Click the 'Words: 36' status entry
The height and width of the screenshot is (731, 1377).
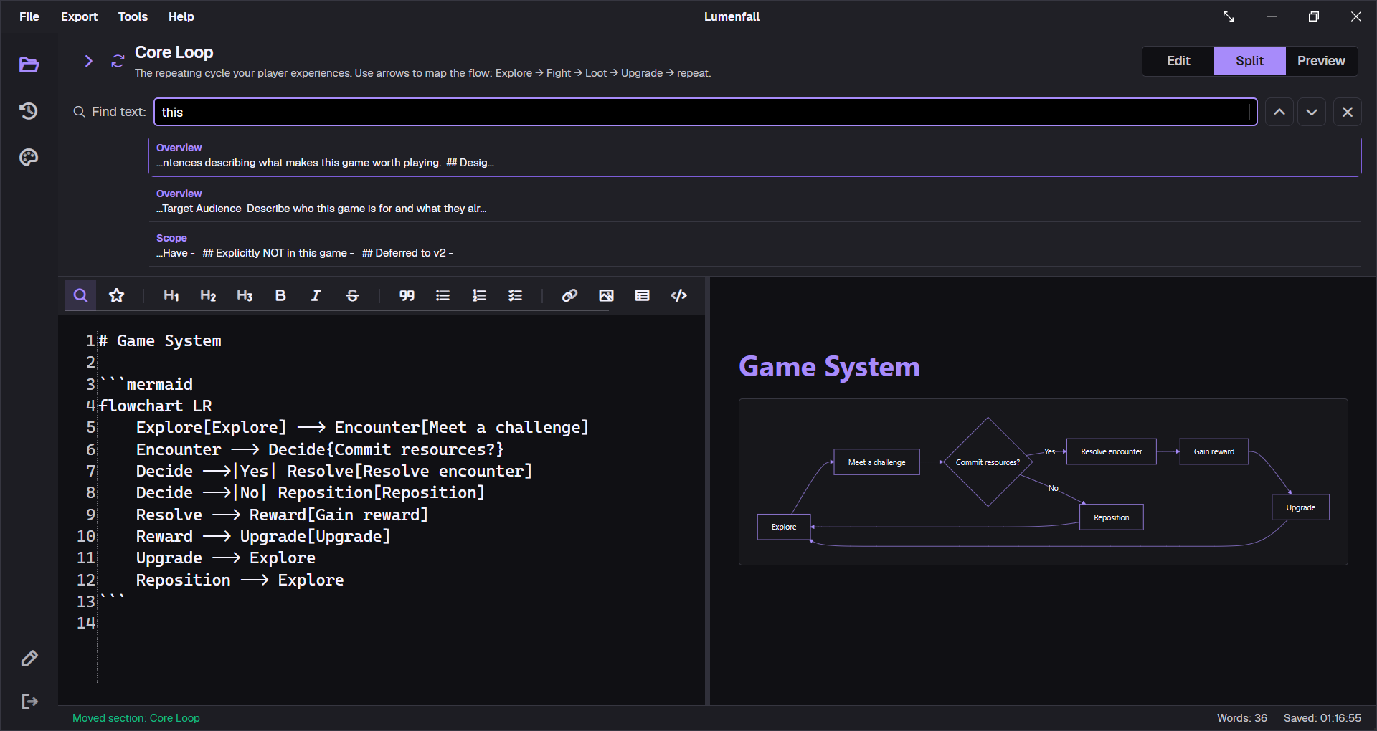pyautogui.click(x=1242, y=718)
